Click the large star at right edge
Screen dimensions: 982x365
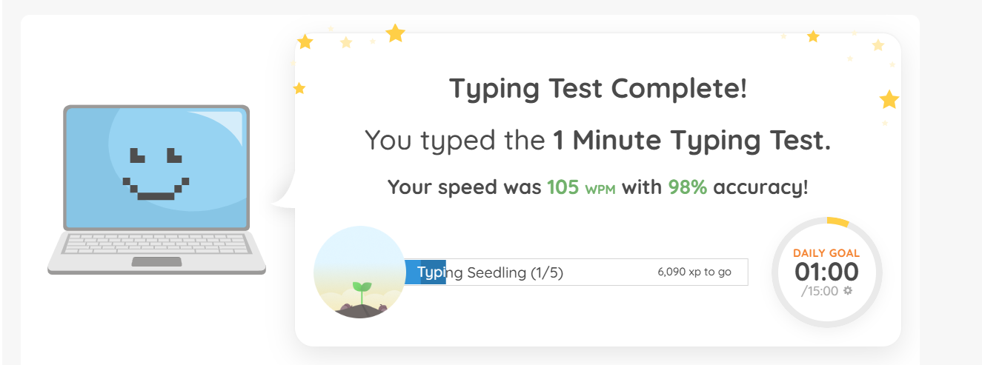pyautogui.click(x=889, y=99)
